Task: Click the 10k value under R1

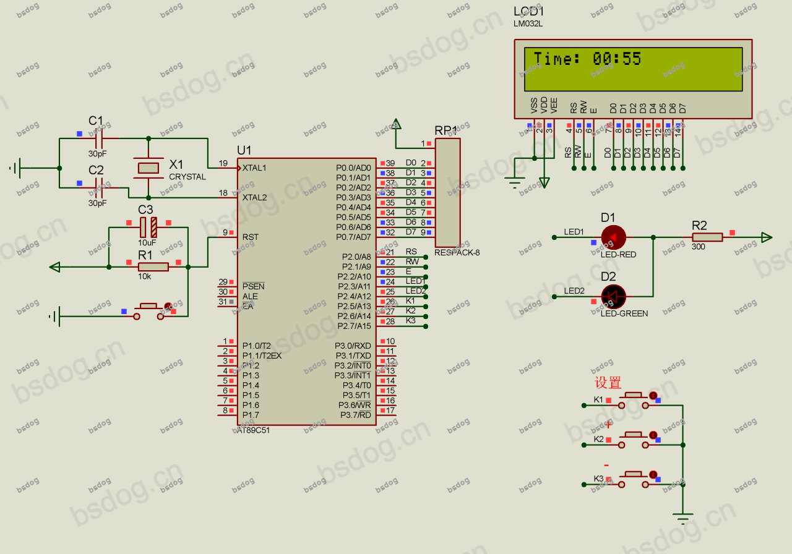Action: (144, 276)
